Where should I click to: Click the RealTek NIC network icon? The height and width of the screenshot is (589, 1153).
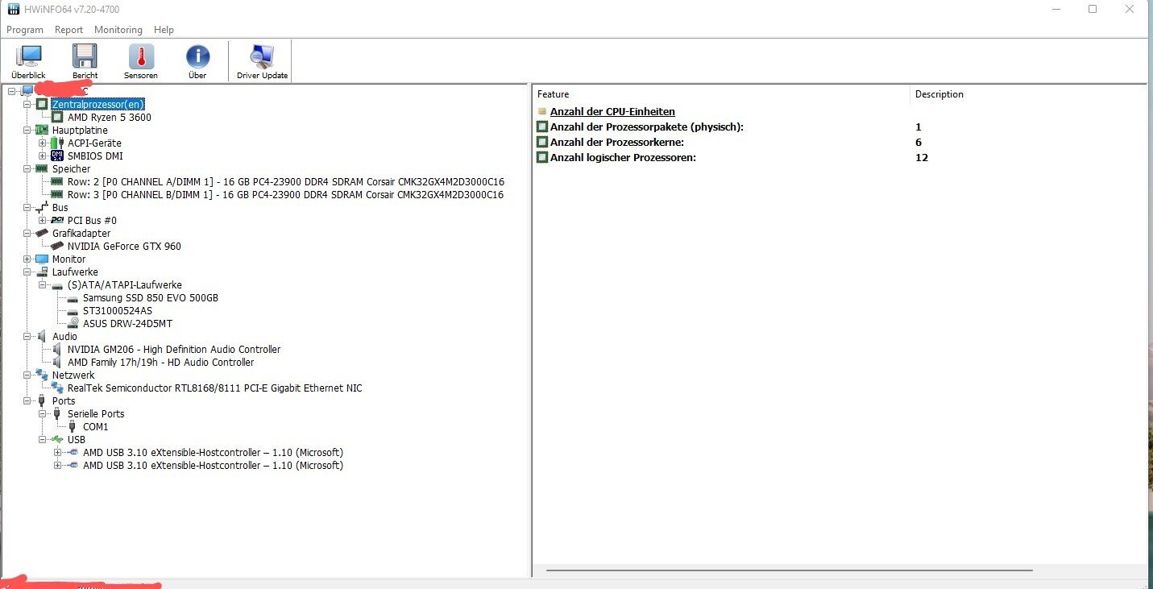57,388
